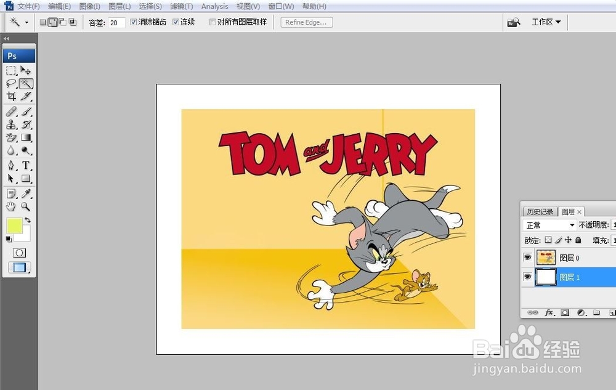Open the 图层(L) menu
The height and width of the screenshot is (390, 616).
[x=120, y=6]
